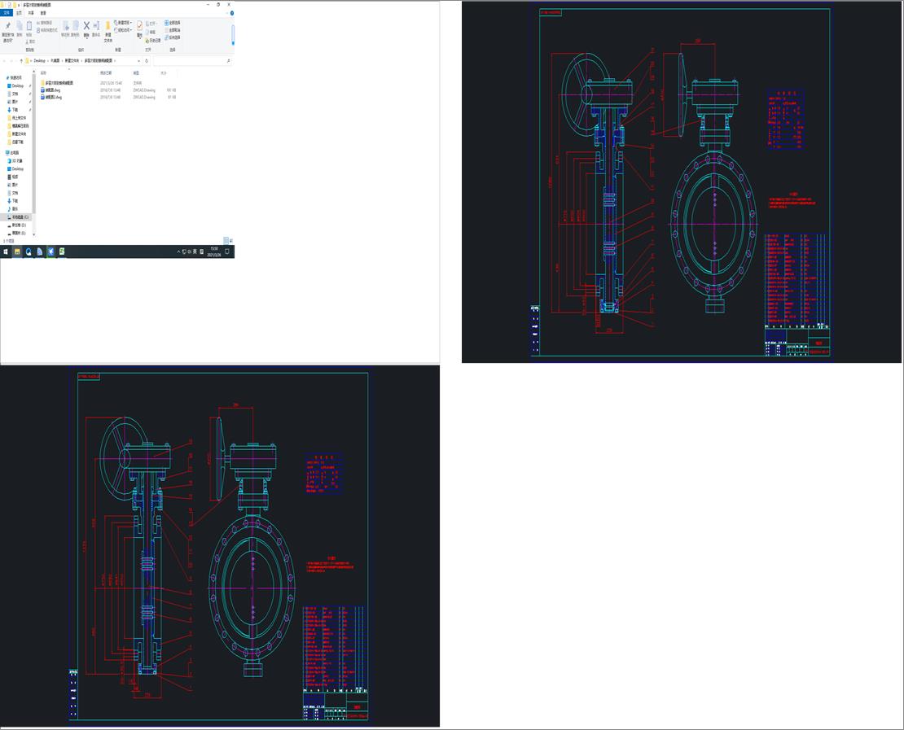Go up one folder level with the Up arrow

coord(21,60)
